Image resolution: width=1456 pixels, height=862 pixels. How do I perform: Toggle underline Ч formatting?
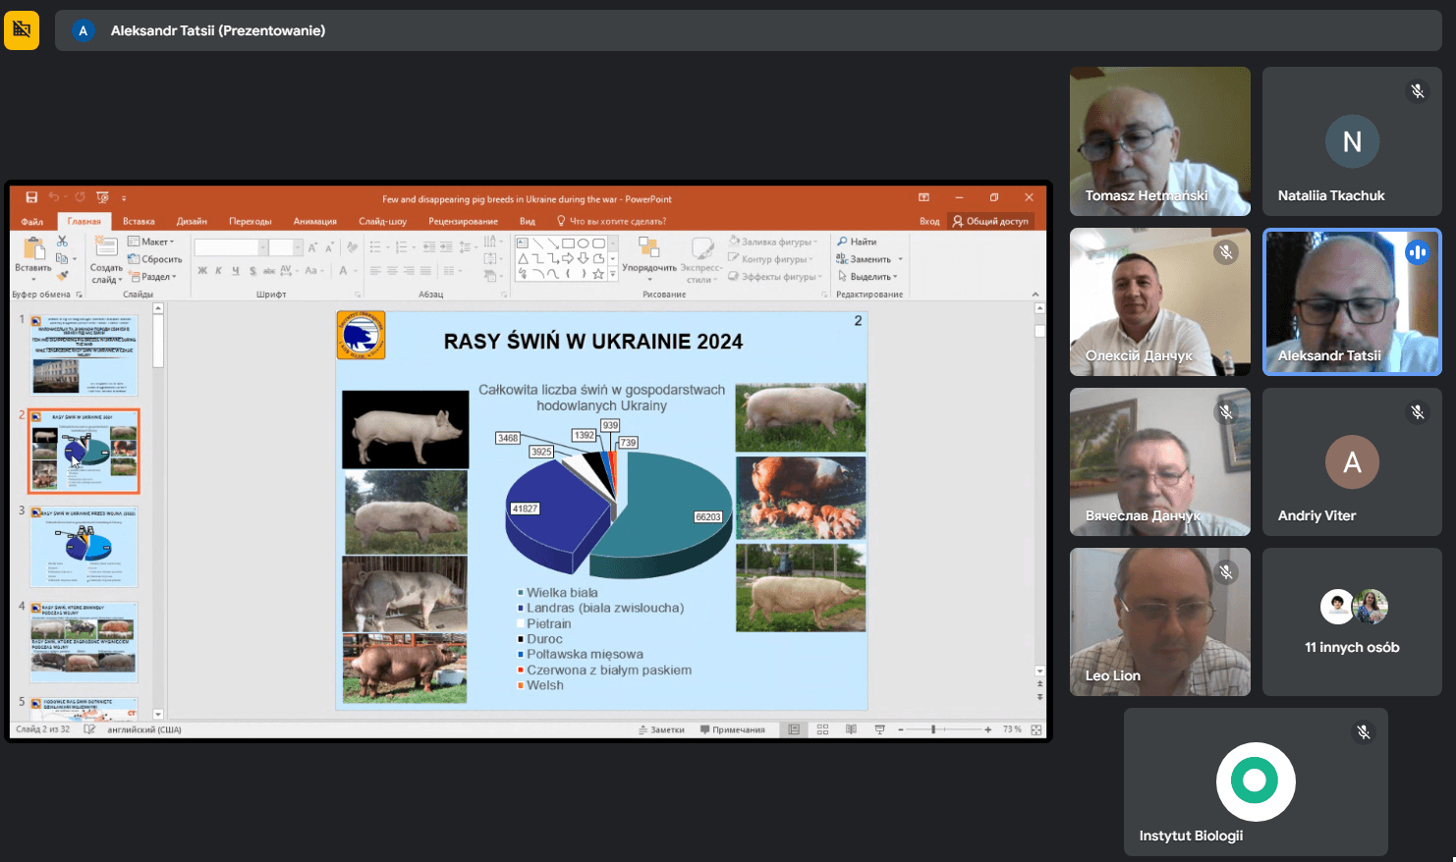pos(236,271)
